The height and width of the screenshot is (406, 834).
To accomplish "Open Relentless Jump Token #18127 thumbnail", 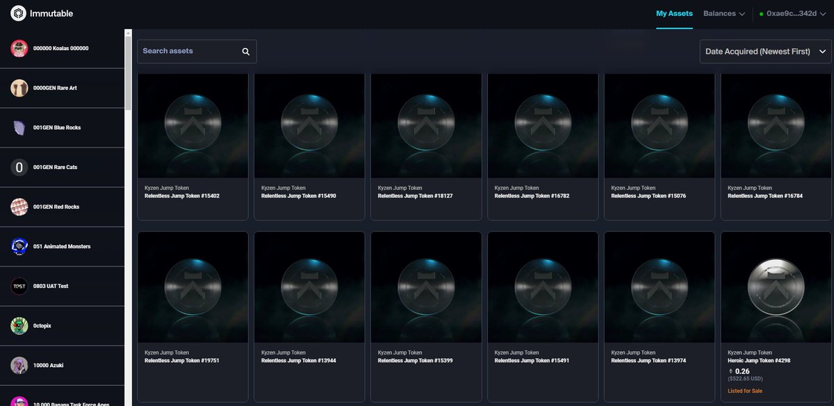I will 426,126.
